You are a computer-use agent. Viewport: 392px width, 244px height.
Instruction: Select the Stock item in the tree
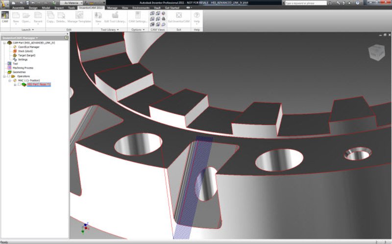(26, 51)
